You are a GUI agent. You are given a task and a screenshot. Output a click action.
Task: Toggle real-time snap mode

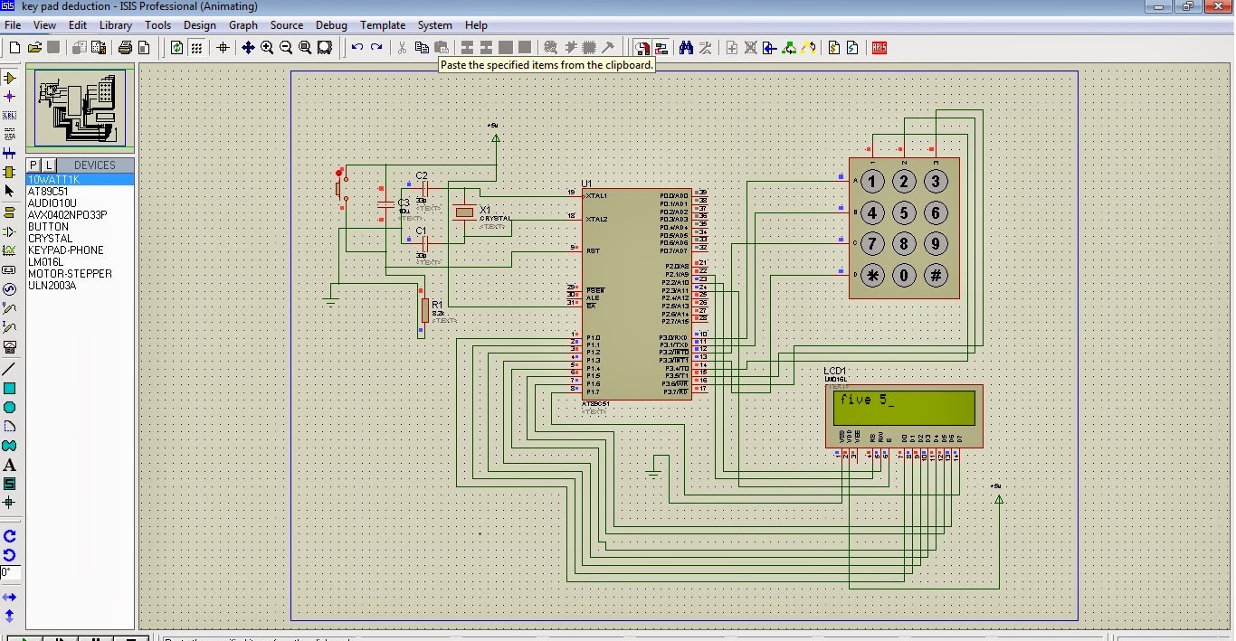(x=642, y=47)
